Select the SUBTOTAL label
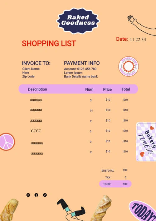This screenshot has height=221, width=156. (x=108, y=171)
